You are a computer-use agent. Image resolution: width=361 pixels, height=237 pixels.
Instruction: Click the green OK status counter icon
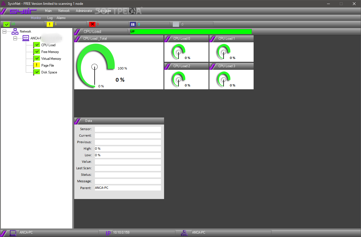click(x=7, y=24)
